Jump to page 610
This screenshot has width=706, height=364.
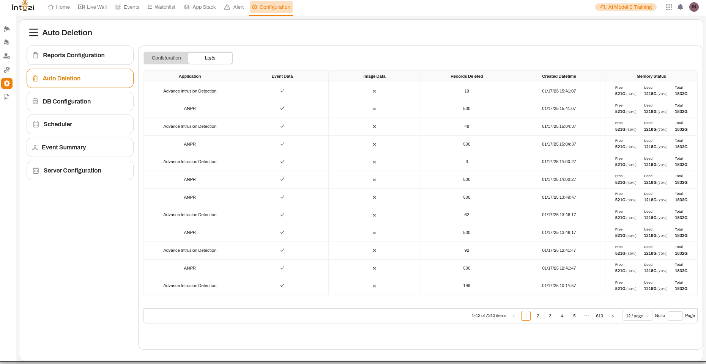pyautogui.click(x=599, y=316)
